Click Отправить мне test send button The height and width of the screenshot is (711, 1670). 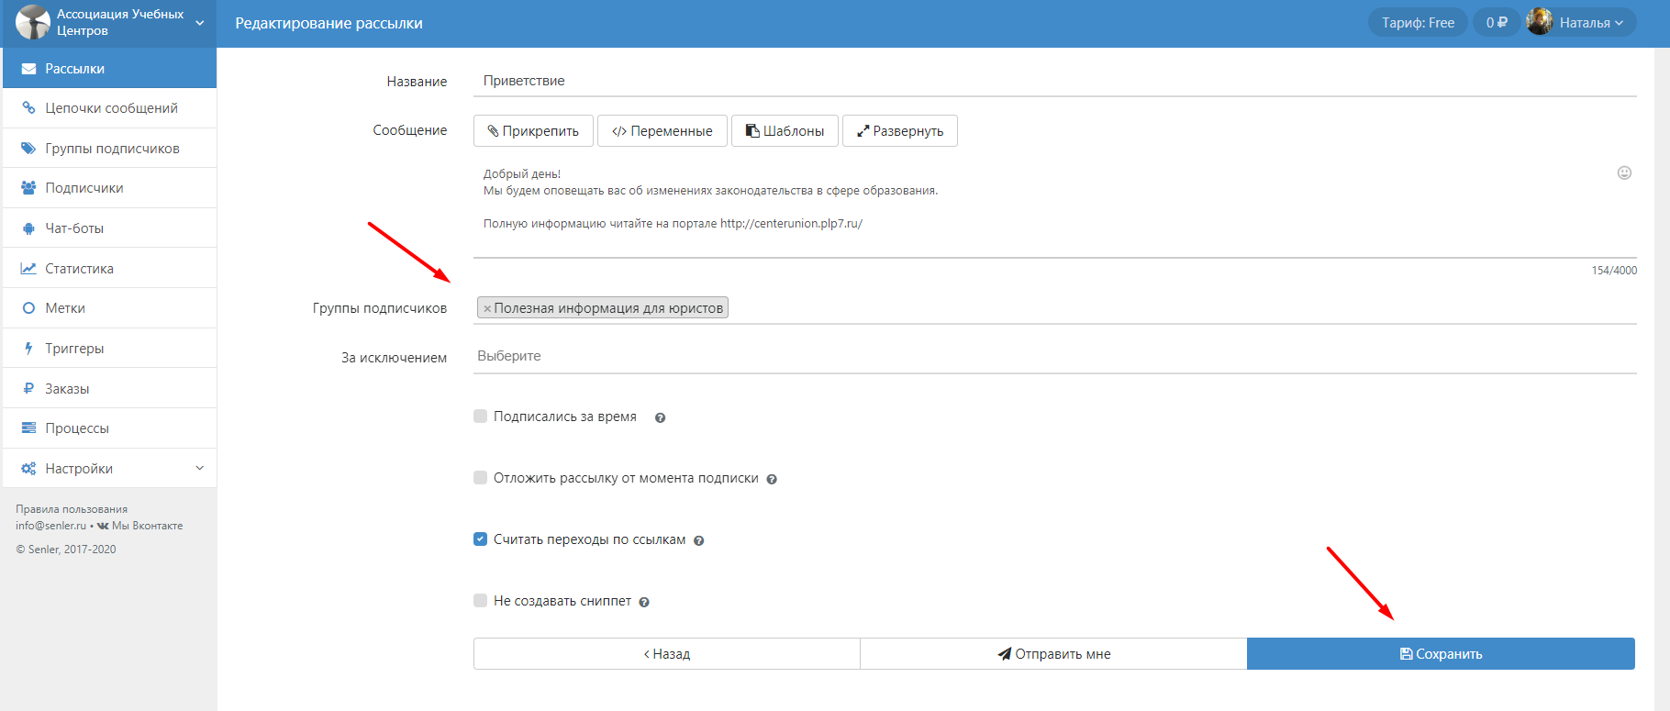point(1053,654)
